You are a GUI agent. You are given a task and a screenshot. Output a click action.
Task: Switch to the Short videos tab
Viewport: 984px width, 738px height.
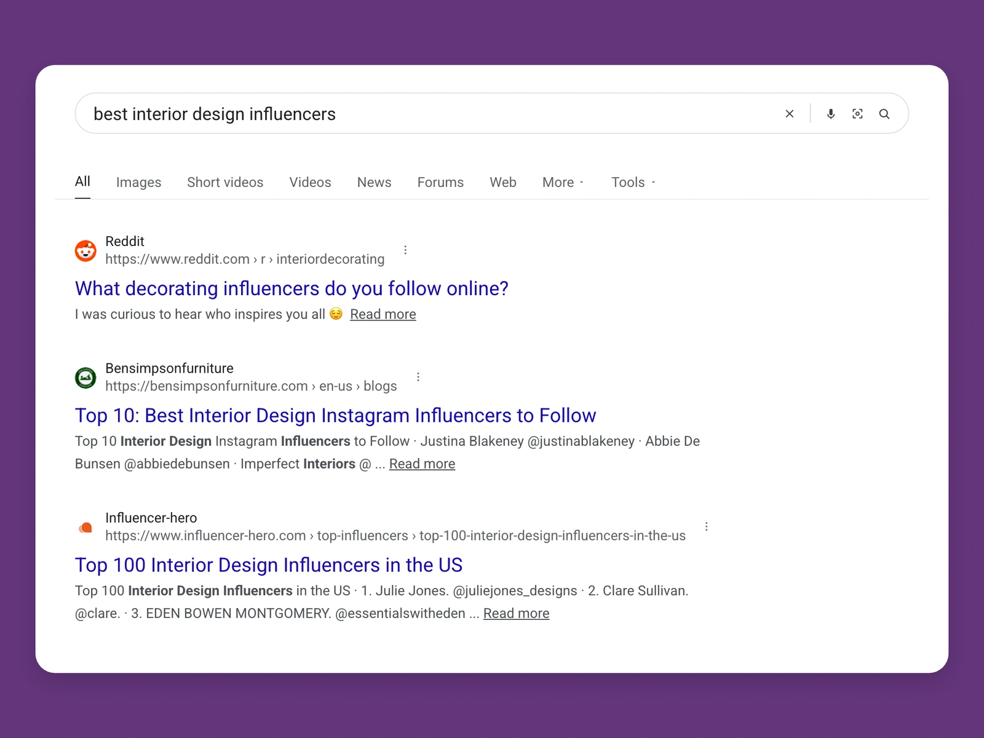click(225, 183)
